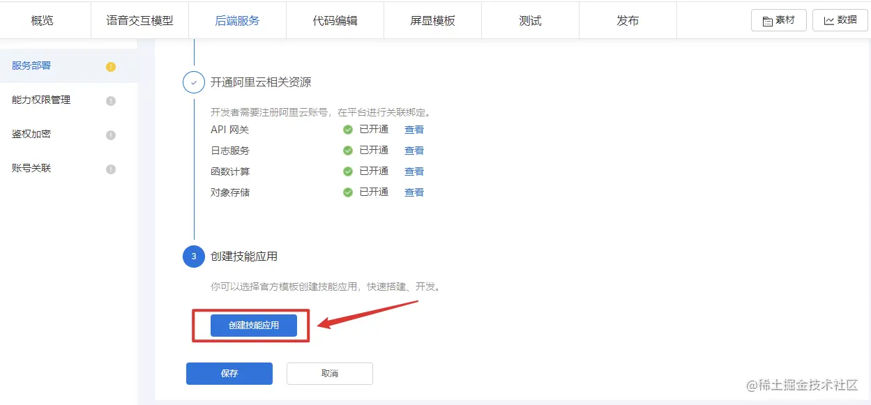Click 查看 link for 对象存储

coord(414,192)
